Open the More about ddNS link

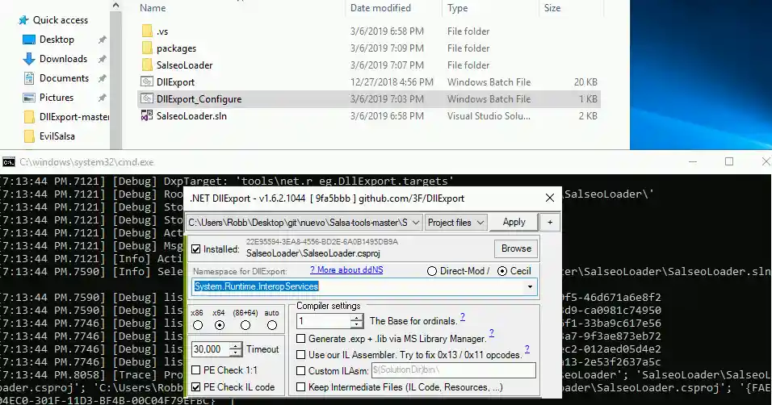coord(339,270)
